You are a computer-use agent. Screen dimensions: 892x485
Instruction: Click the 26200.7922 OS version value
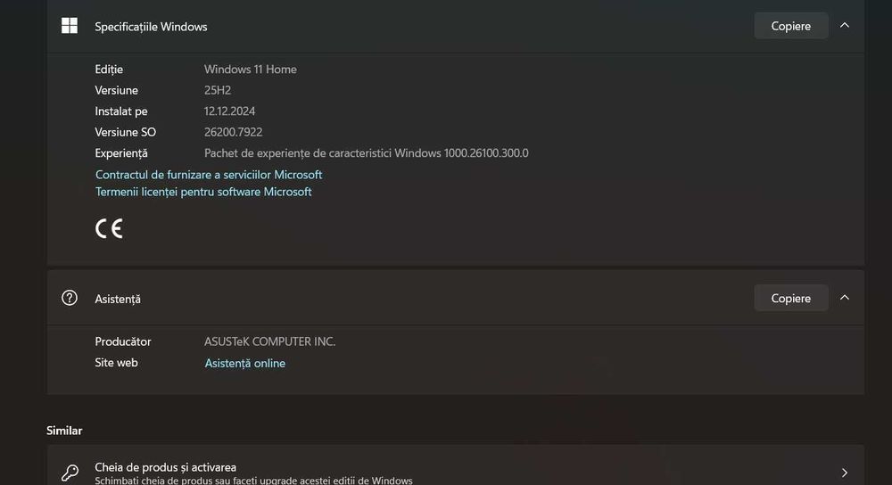[233, 132]
